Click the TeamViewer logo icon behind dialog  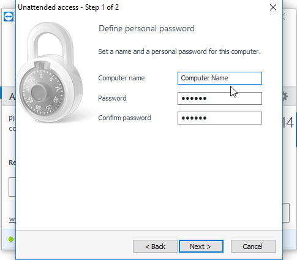coord(9,17)
